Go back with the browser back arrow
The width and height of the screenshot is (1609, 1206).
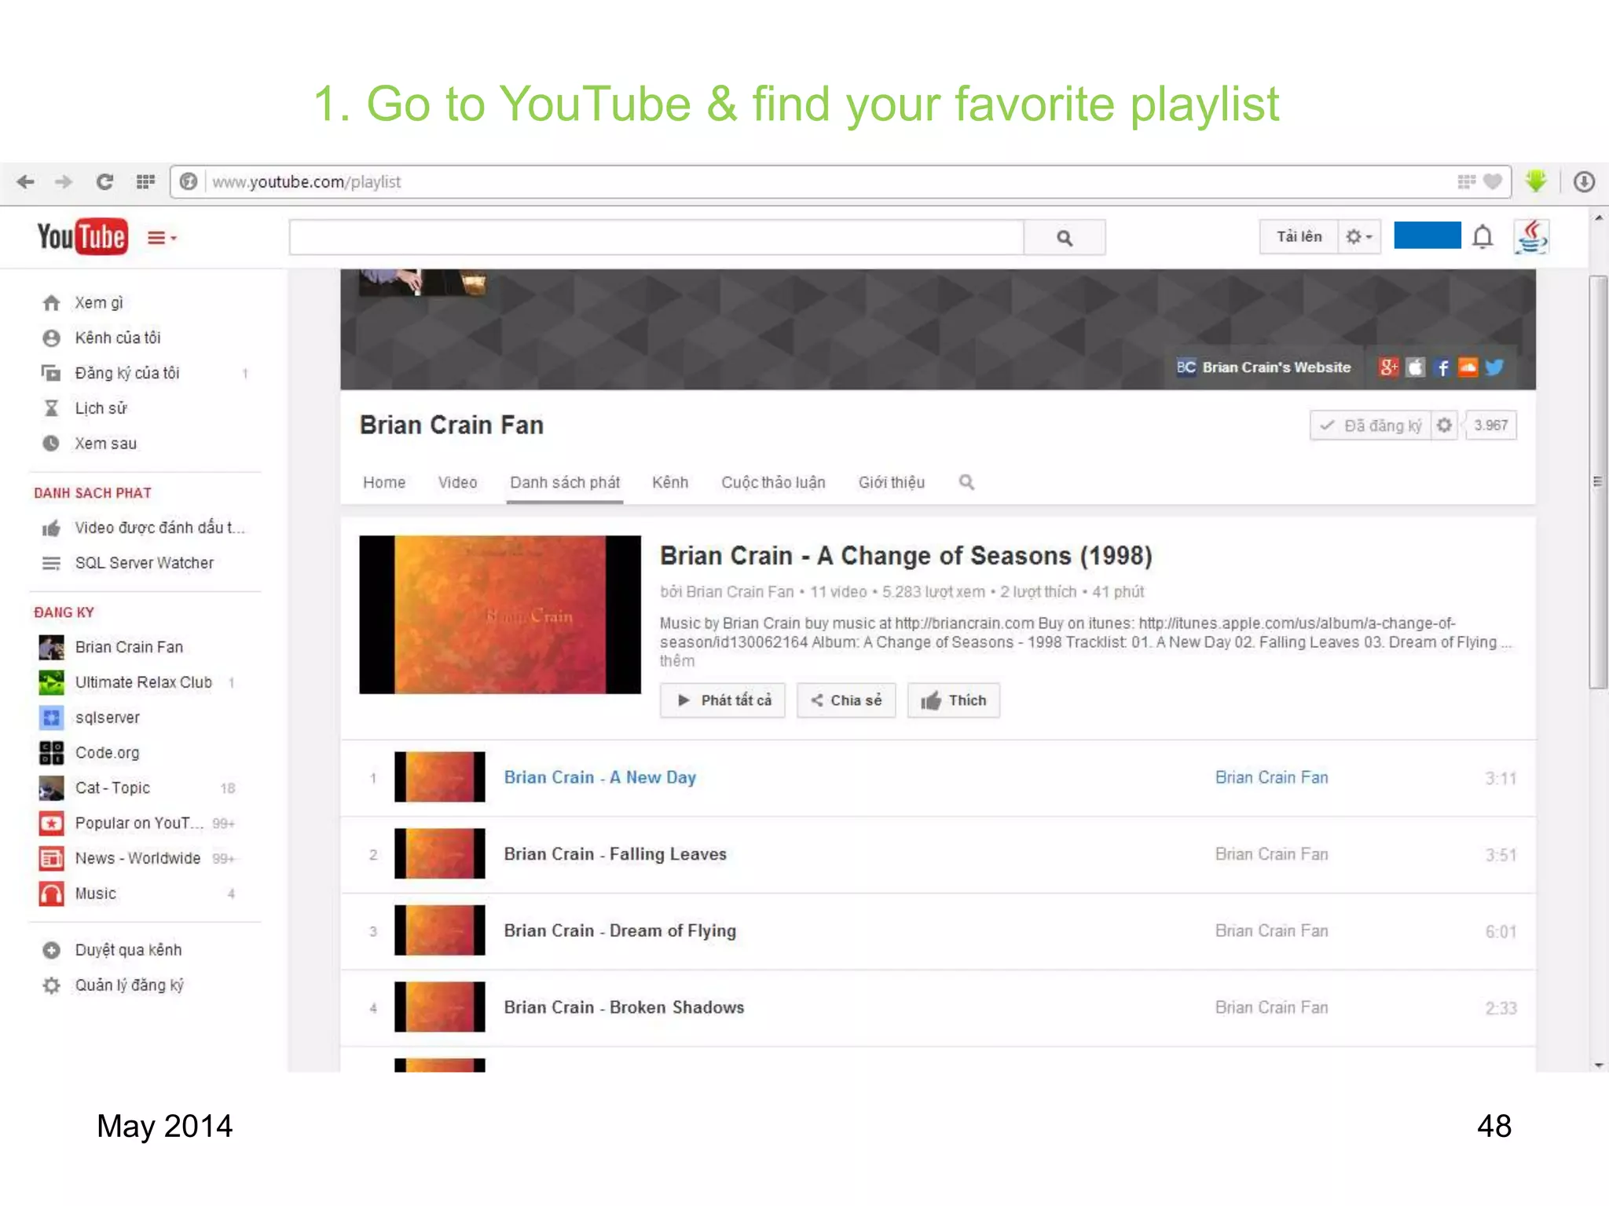[x=25, y=182]
